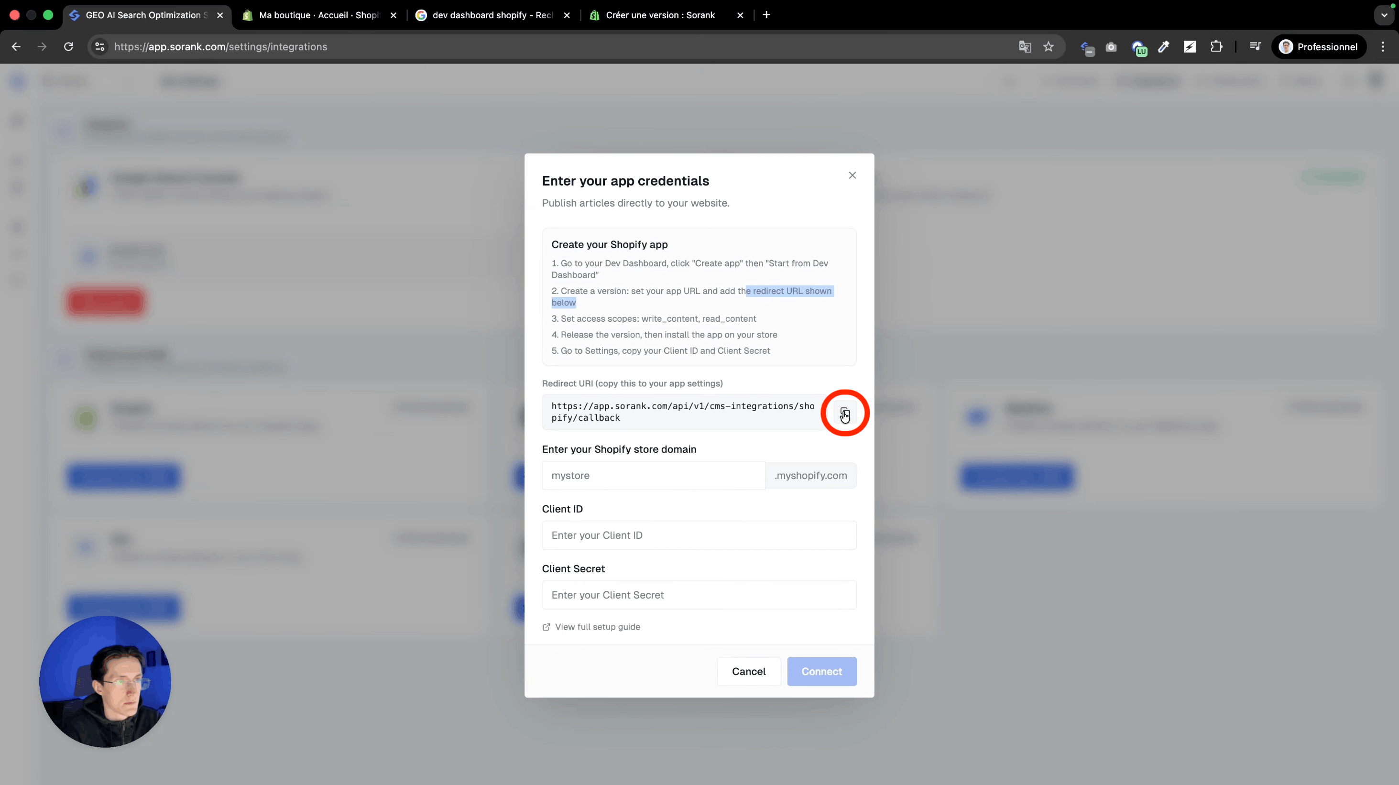Expand the tab search dropdown
The width and height of the screenshot is (1399, 785).
tap(1384, 15)
